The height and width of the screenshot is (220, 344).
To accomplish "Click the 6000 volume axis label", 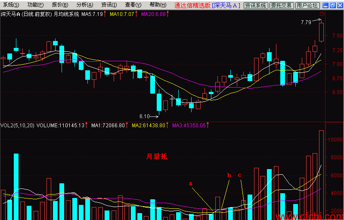I will pyautogui.click(x=336, y=176).
